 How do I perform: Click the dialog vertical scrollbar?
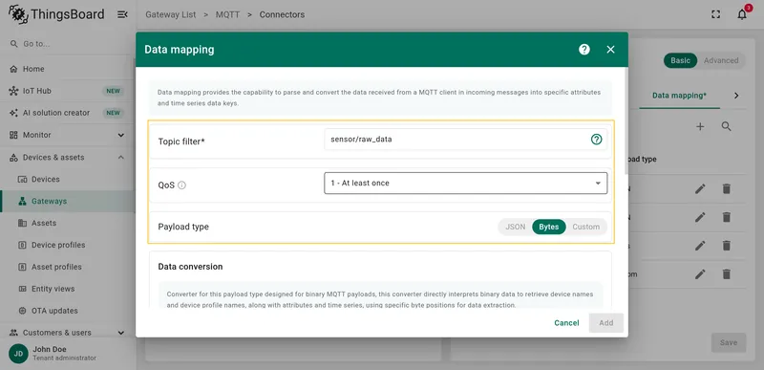(x=626, y=121)
